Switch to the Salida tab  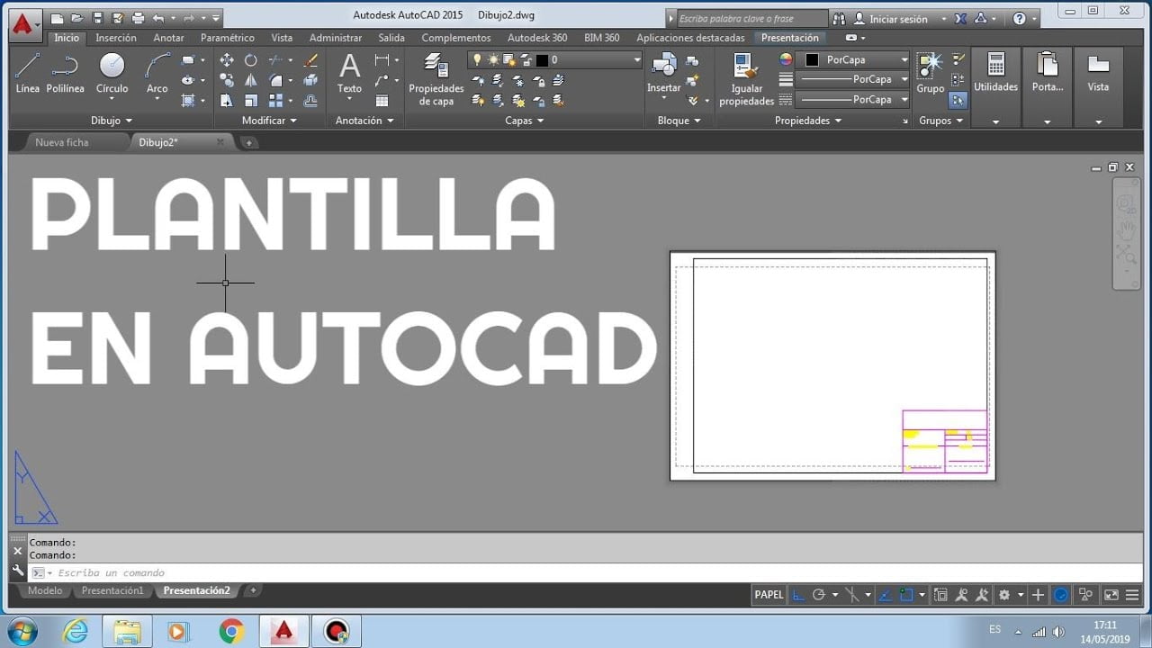(x=391, y=38)
